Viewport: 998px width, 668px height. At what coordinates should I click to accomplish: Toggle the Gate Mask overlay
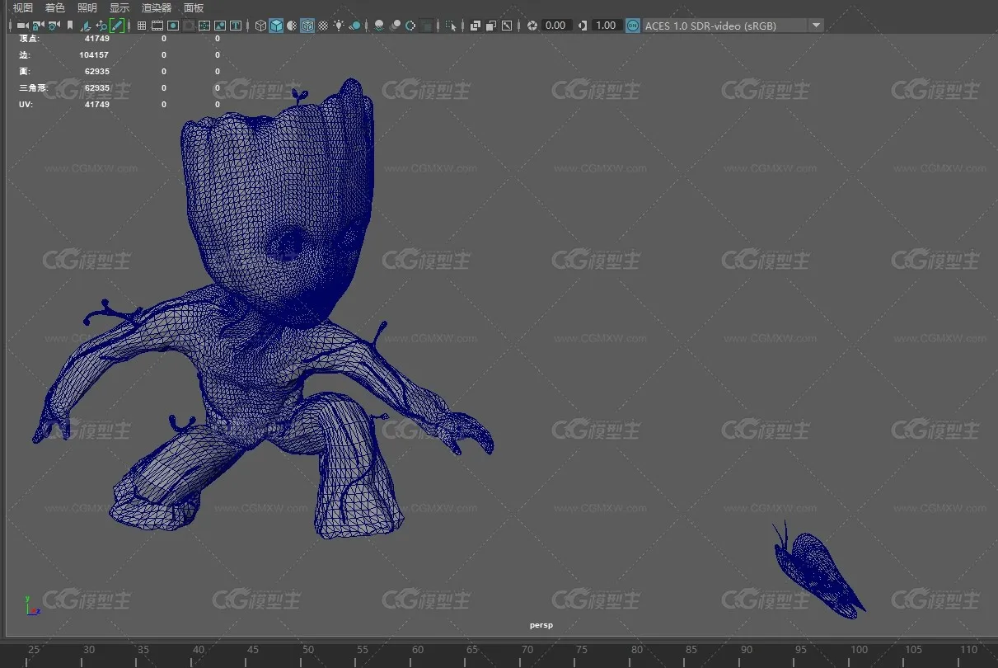point(189,26)
